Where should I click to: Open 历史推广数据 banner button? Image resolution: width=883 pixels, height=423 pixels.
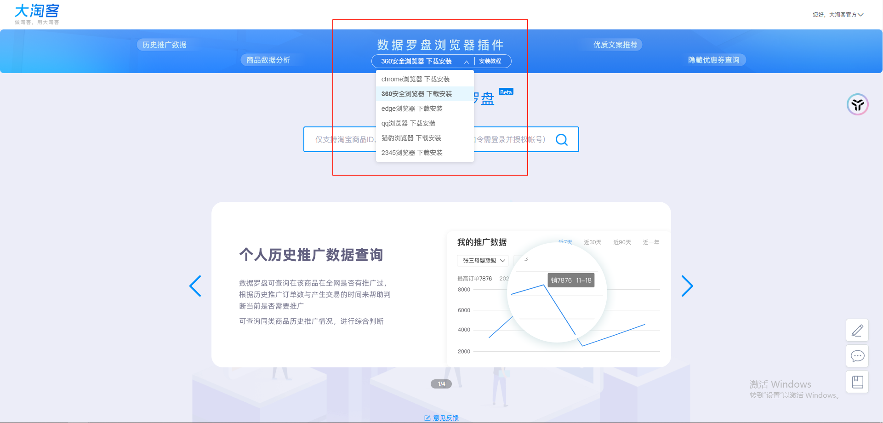tap(164, 45)
